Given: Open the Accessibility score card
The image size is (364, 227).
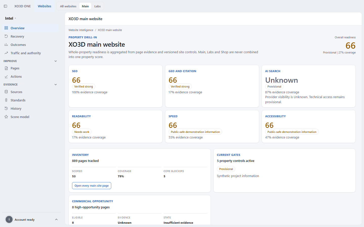Looking at the screenshot, I should (309, 127).
